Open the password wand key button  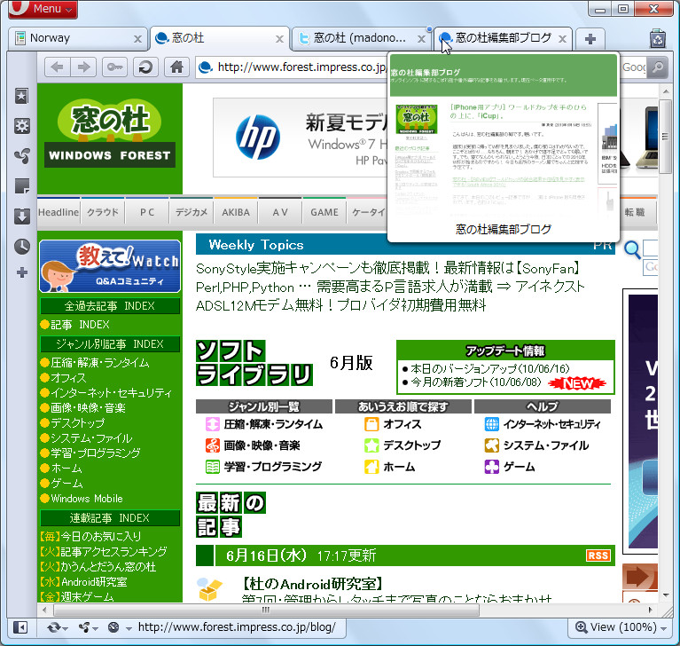(114, 67)
